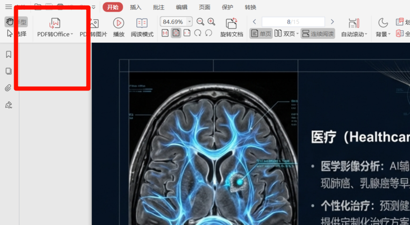Zoom out with minus magnifier
Viewport: 410px width, 225px height.
coord(200,22)
